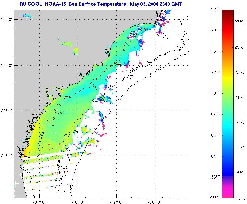This screenshot has height=204, width=247.
Task: Click the 27°C tick label
Action: [x=240, y=22]
